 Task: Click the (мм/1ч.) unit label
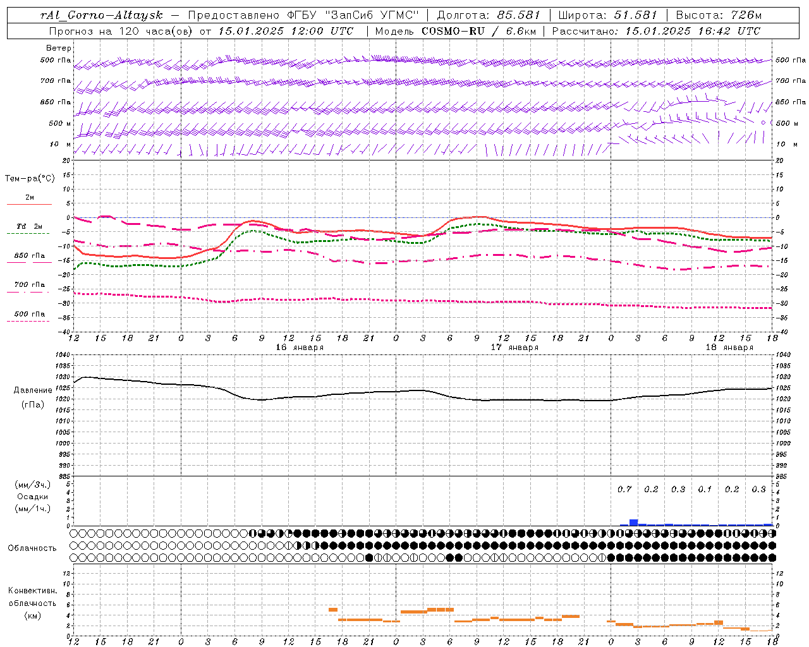pyautogui.click(x=32, y=509)
